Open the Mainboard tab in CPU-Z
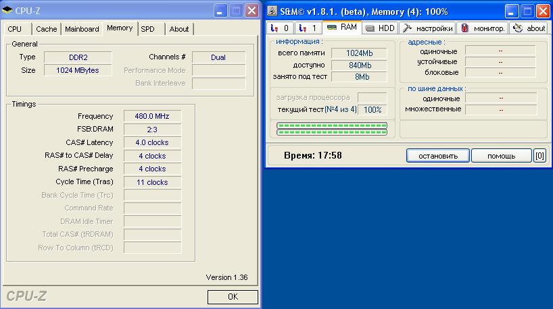The width and height of the screenshot is (553, 309). click(82, 29)
